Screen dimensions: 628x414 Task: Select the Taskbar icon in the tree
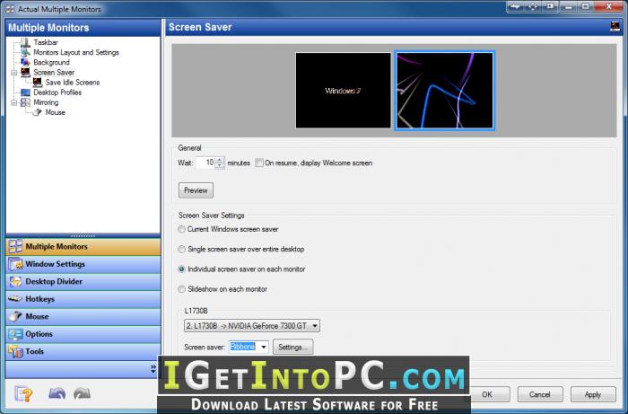tap(25, 42)
